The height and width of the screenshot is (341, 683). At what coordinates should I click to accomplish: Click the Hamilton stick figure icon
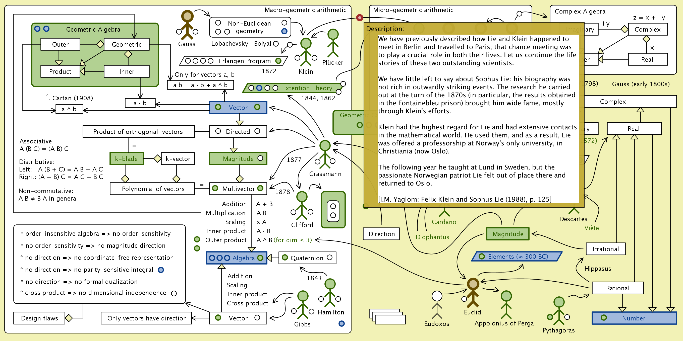pyautogui.click(x=330, y=293)
